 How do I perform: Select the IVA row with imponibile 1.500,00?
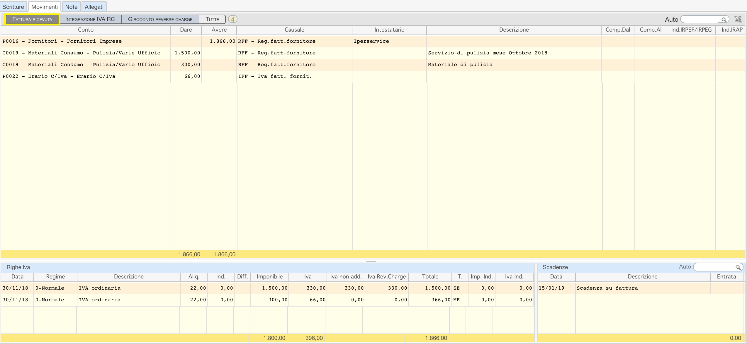click(267, 288)
